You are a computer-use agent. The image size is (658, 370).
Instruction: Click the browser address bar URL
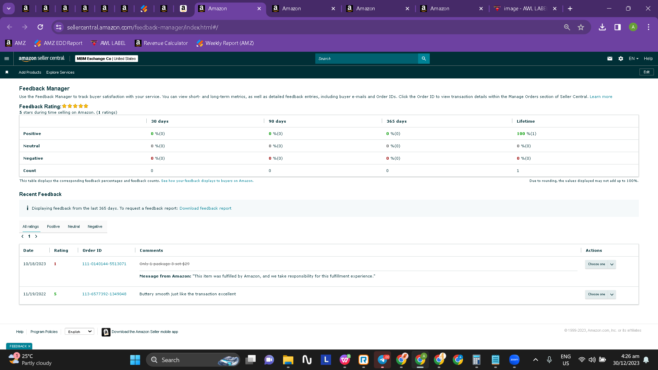143,27
